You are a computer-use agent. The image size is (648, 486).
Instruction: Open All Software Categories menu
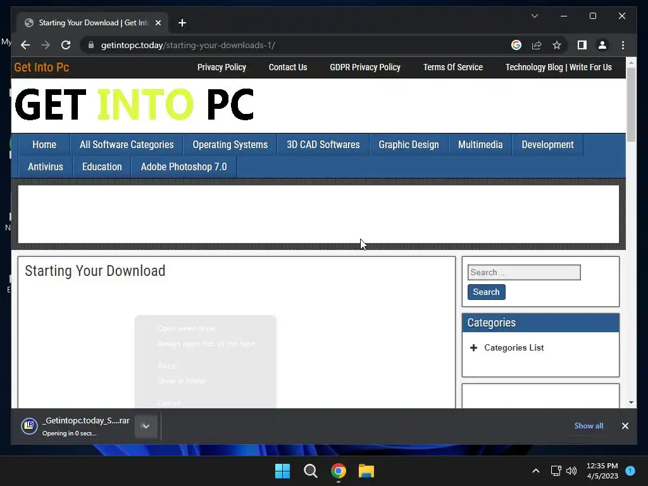127,145
